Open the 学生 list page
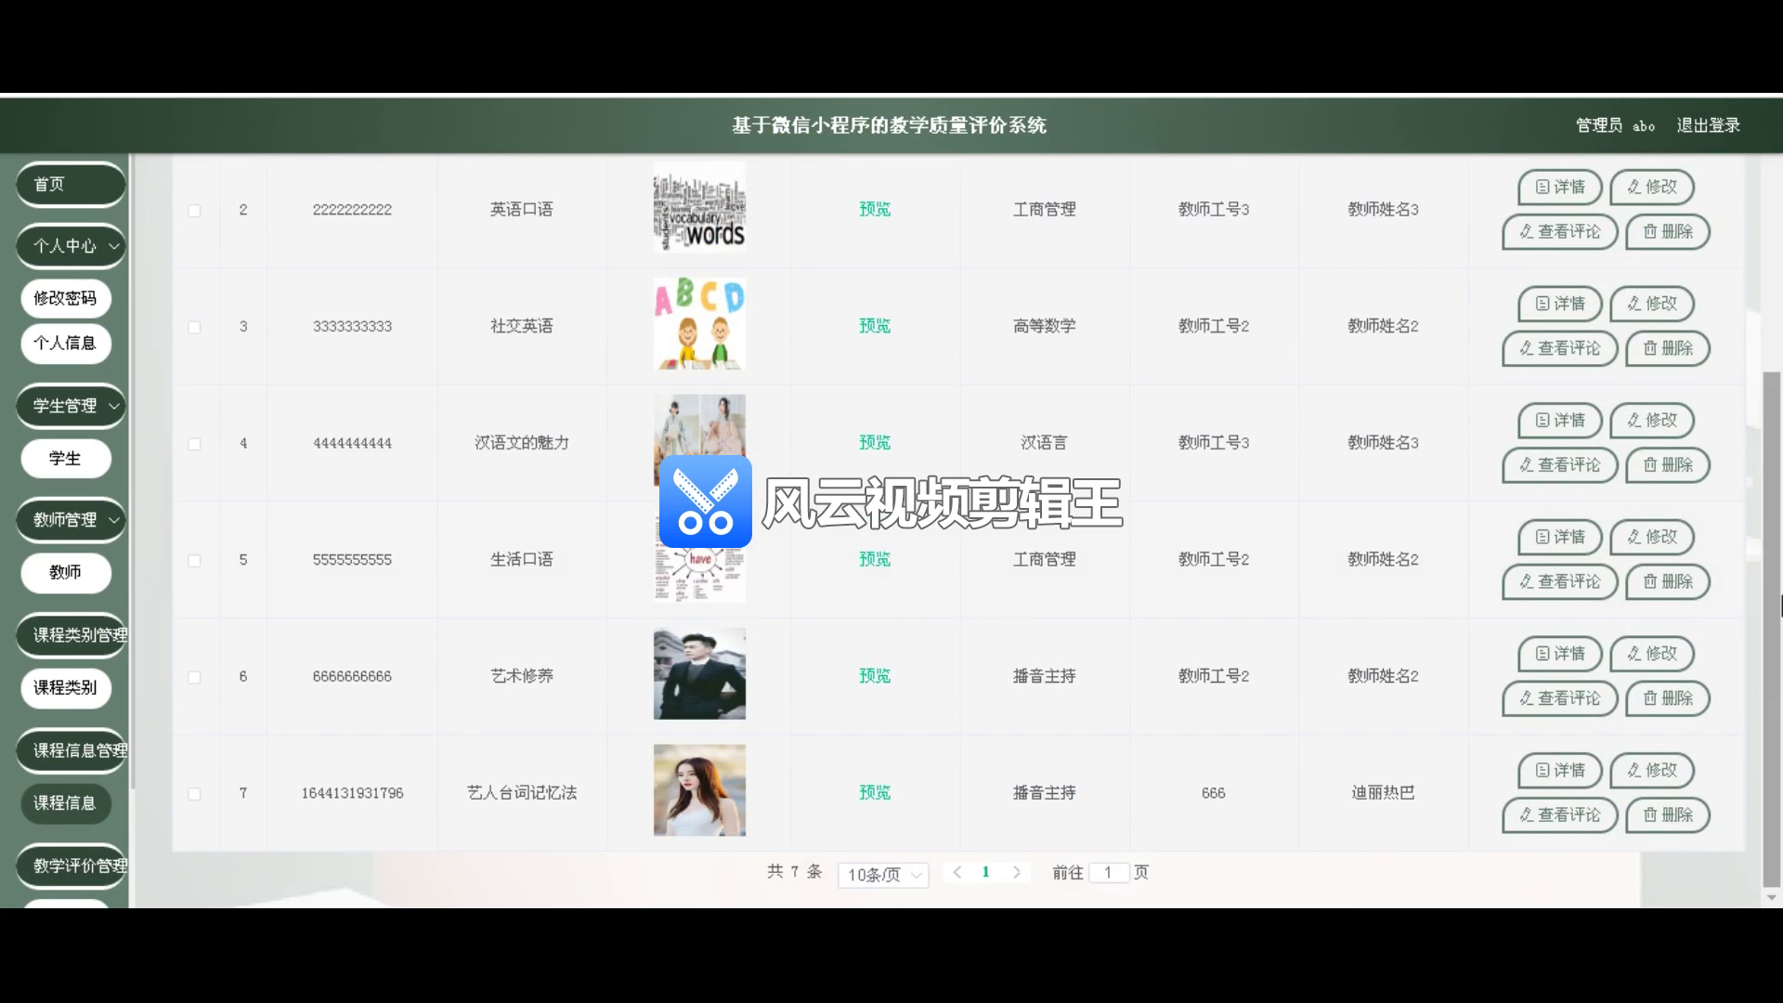 (x=66, y=459)
